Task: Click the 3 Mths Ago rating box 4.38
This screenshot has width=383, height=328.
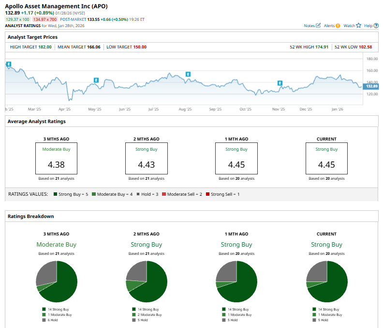Action: [x=56, y=158]
